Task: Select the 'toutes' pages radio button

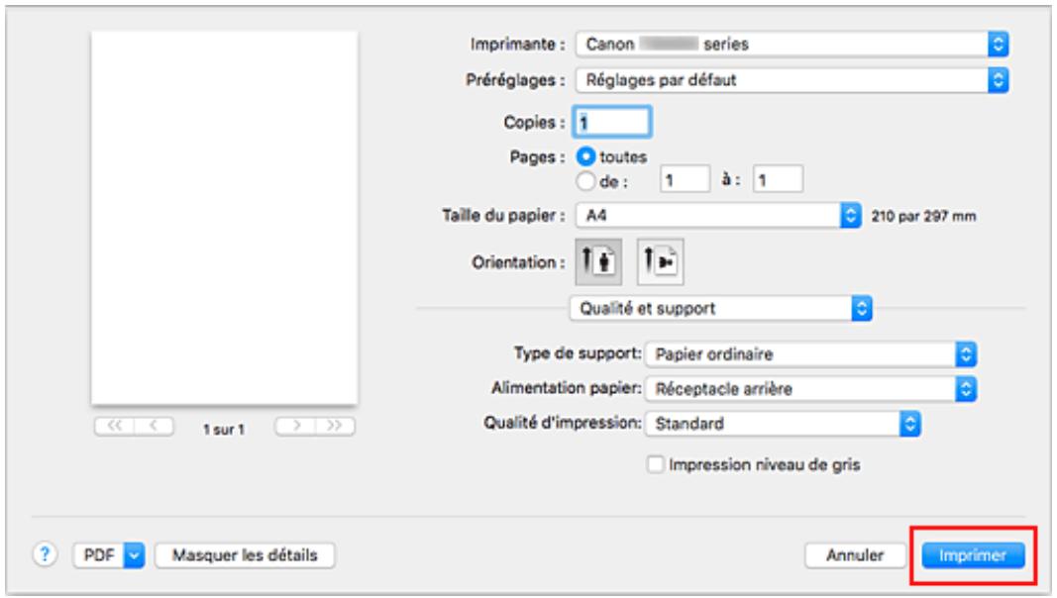Action: point(585,156)
